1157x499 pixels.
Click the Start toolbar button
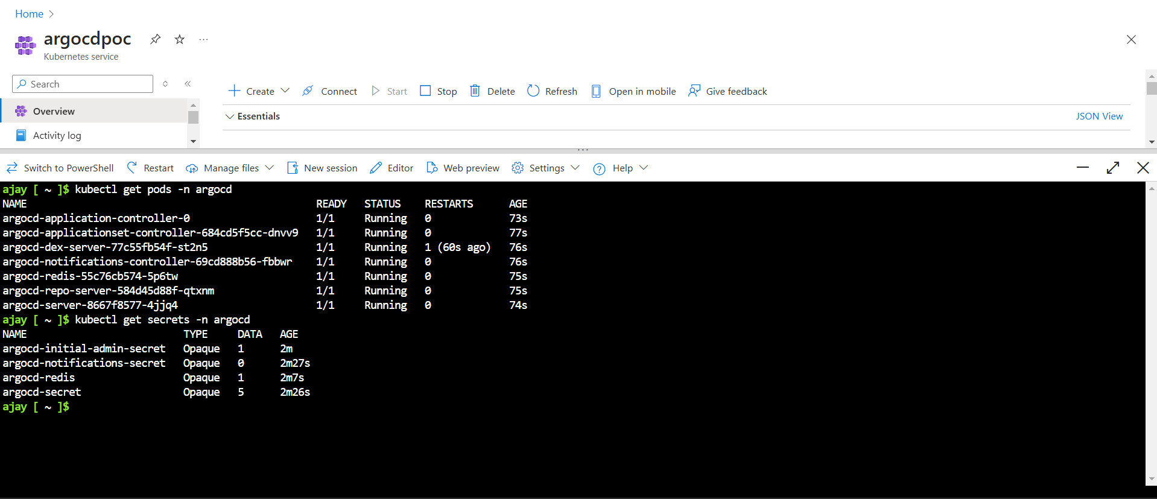coord(389,91)
